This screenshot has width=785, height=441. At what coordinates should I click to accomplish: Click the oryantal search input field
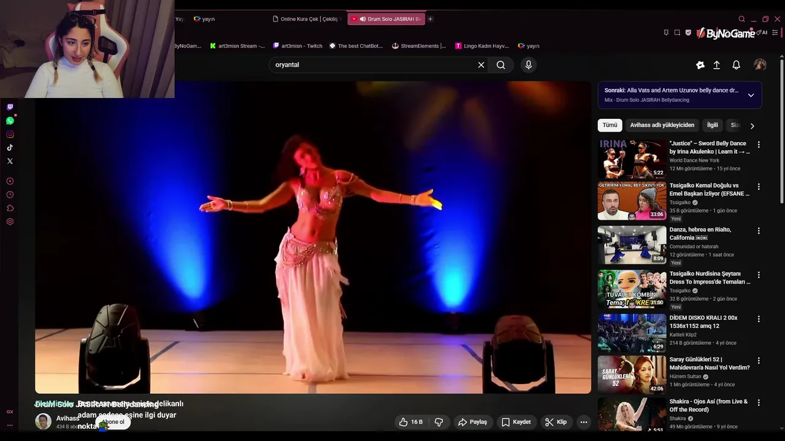tap(374, 65)
